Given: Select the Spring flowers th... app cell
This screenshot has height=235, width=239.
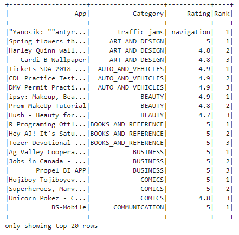Looking at the screenshot, I should (x=47, y=41).
